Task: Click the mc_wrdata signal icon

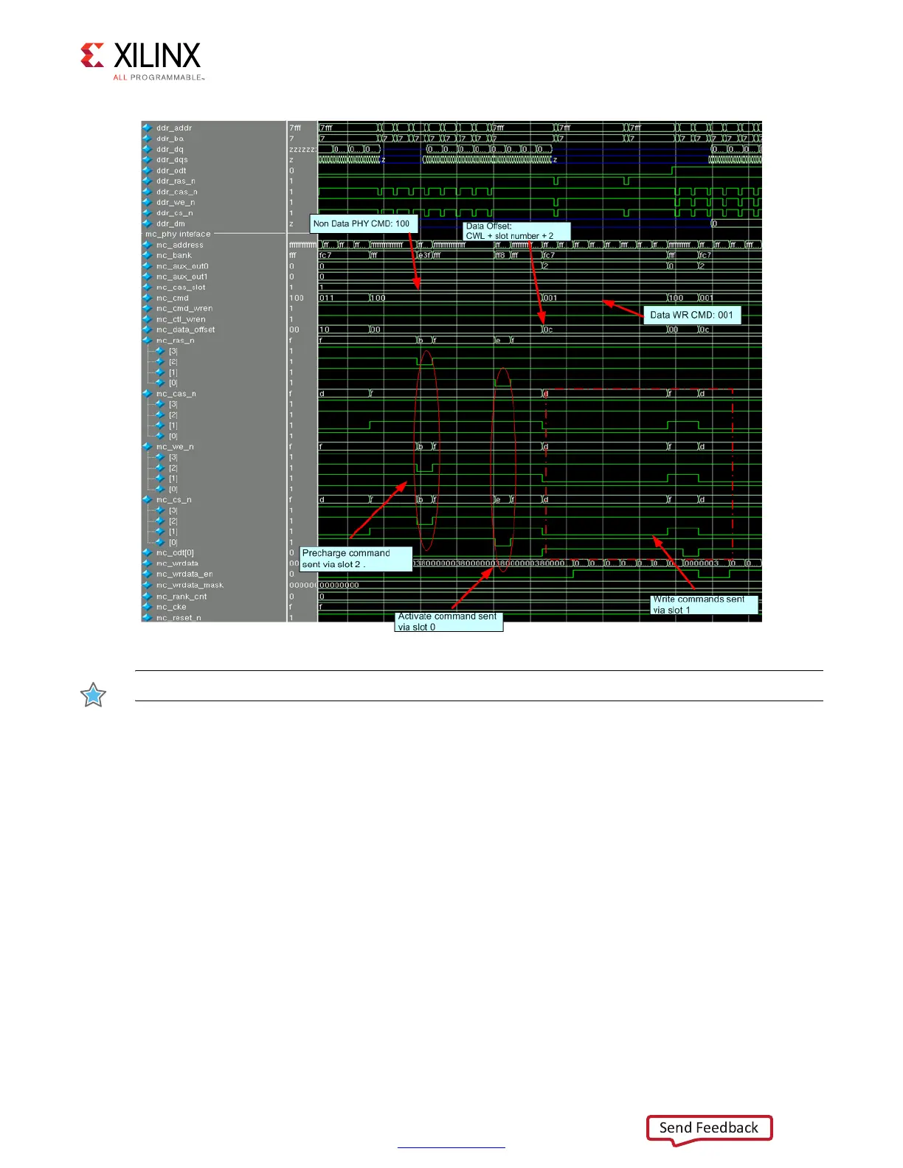Action: tap(148, 563)
